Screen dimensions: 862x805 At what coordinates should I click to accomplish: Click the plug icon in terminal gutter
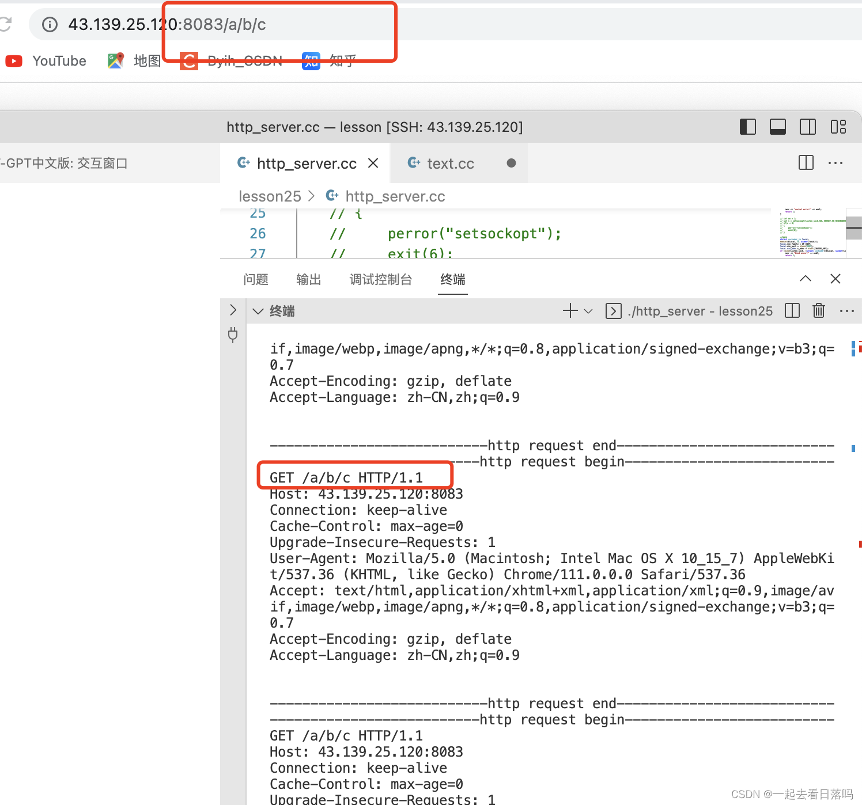point(233,335)
